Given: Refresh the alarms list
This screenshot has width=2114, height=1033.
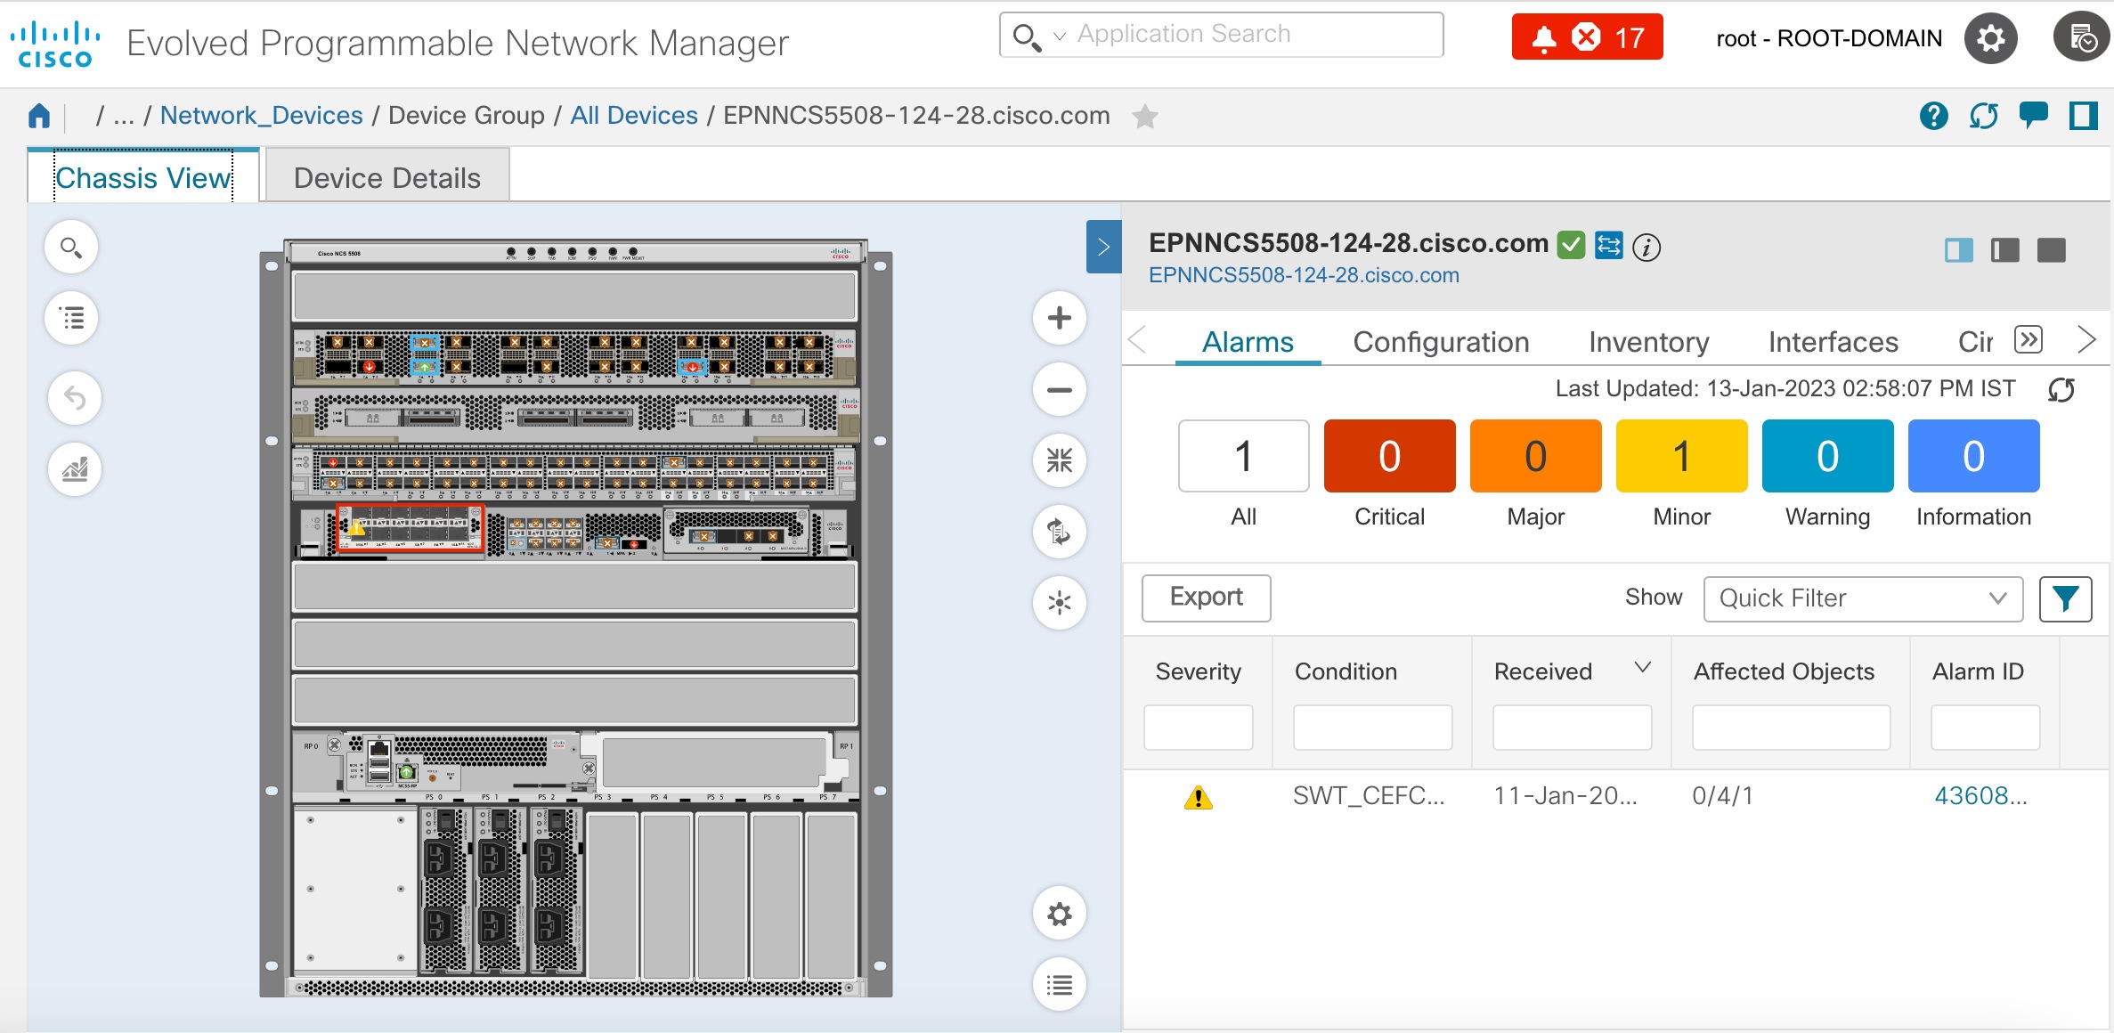Looking at the screenshot, I should coord(2063,389).
